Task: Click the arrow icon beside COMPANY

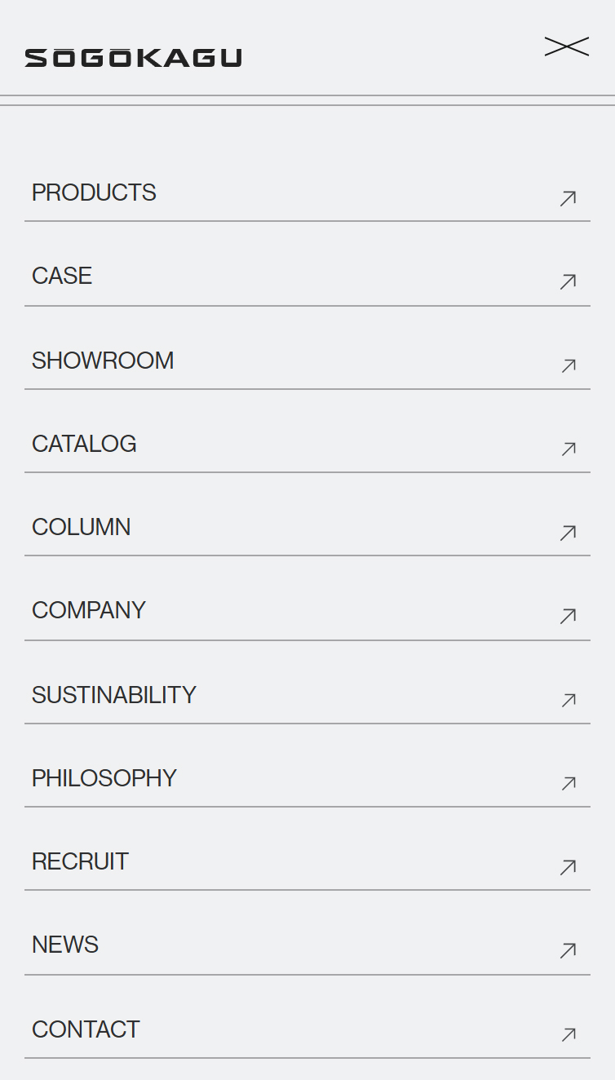Action: pos(569,616)
